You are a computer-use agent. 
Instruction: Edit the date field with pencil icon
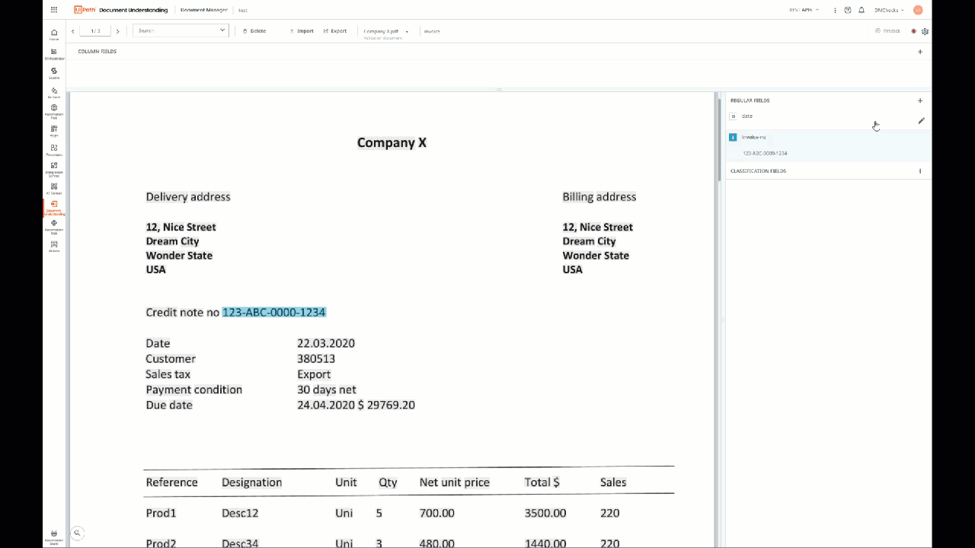pos(921,120)
